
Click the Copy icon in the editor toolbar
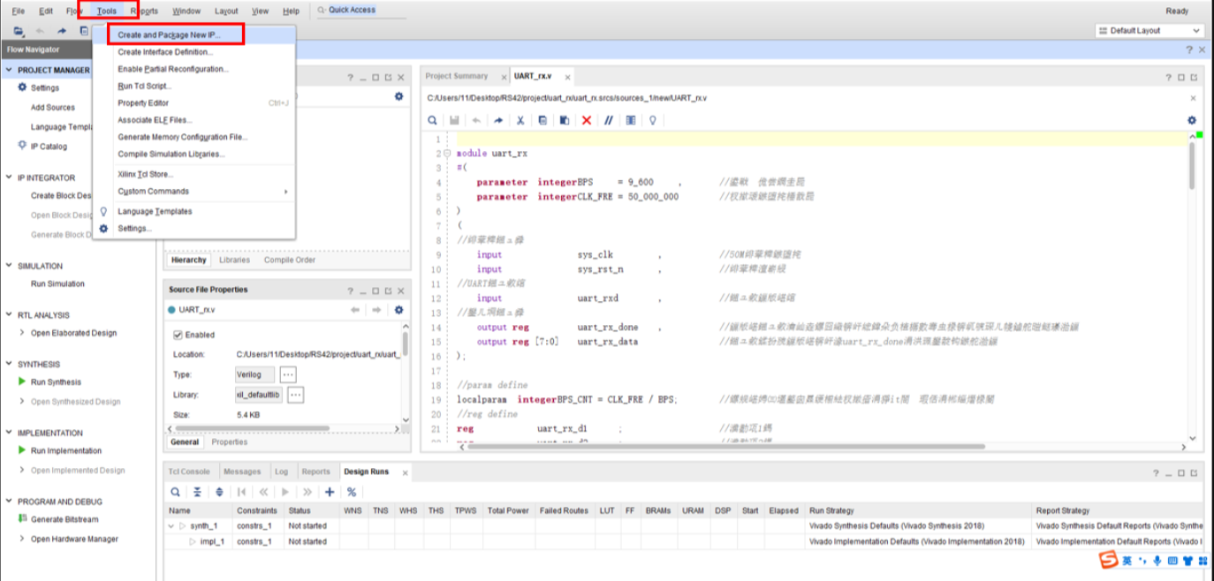pos(543,120)
